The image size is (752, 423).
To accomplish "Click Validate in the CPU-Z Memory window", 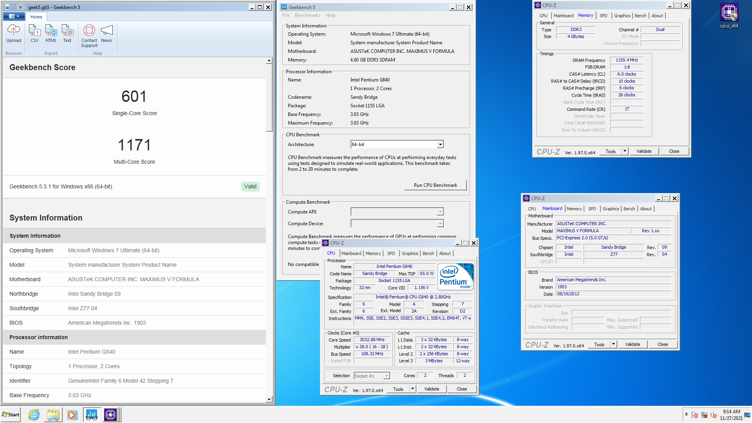I will [644, 151].
